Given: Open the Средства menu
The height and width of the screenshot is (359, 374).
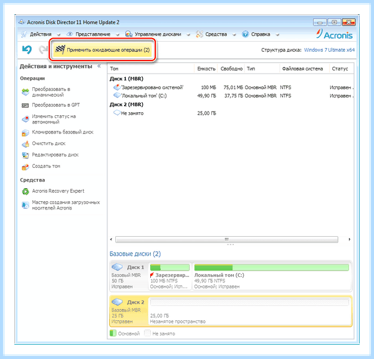Looking at the screenshot, I should pyautogui.click(x=216, y=34).
